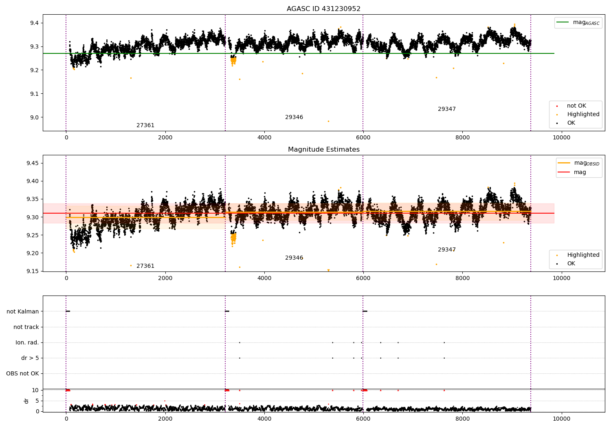This screenshot has height=428, width=611.
Task: Click the 'Ion. rad.' axis label
Action: coord(27,343)
